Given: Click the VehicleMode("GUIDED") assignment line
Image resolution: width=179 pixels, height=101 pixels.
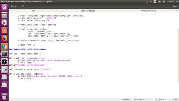Looking at the screenshot, I should [30, 69].
